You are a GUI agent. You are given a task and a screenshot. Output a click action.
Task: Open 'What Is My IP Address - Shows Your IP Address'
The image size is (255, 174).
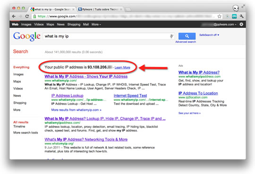(x=86, y=76)
